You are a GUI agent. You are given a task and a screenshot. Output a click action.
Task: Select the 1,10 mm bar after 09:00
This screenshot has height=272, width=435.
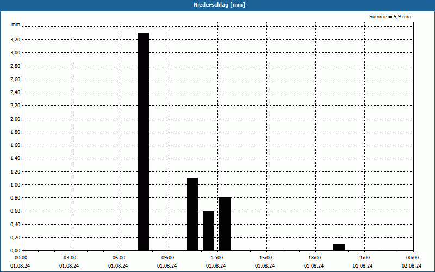pyautogui.click(x=192, y=214)
